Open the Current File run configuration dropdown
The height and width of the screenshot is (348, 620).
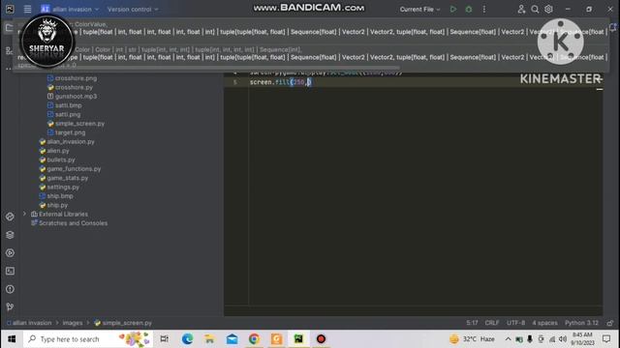click(x=419, y=9)
